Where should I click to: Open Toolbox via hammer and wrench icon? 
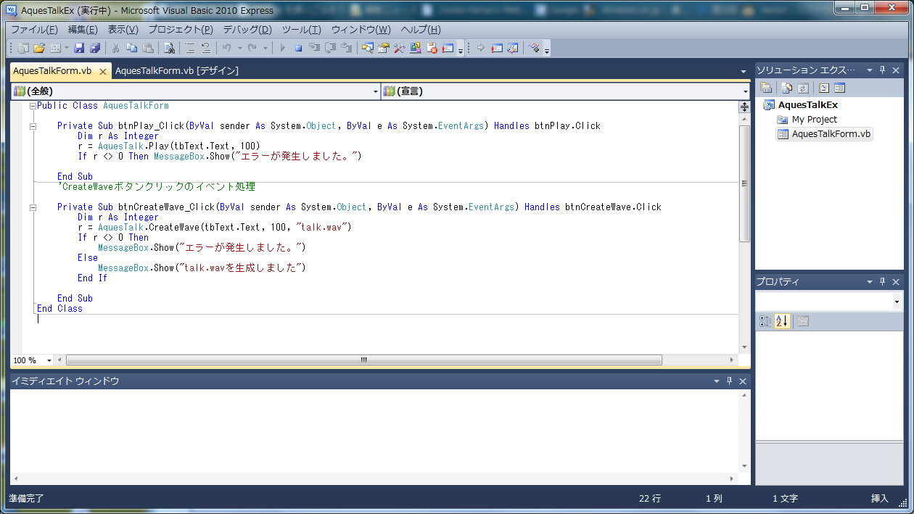[399, 48]
